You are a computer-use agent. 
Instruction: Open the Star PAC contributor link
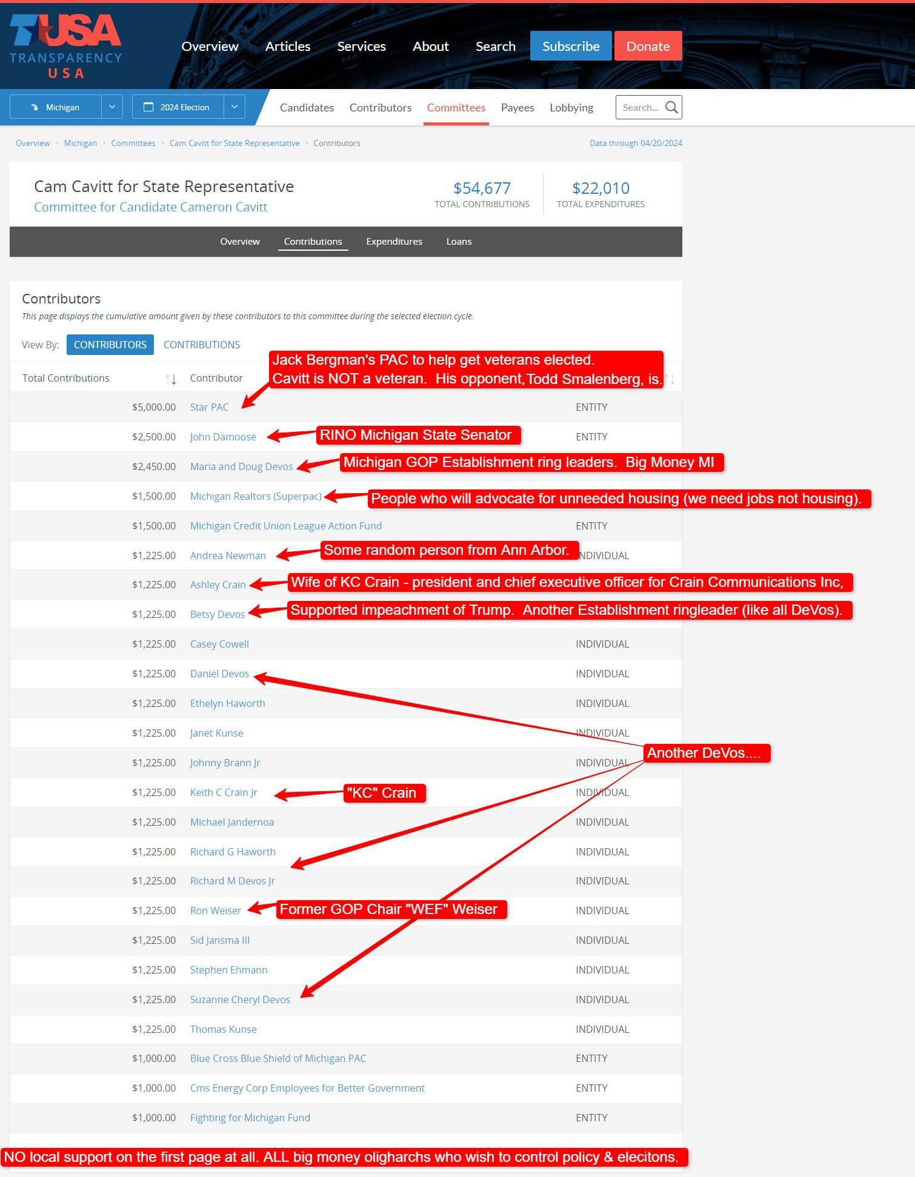coord(209,407)
